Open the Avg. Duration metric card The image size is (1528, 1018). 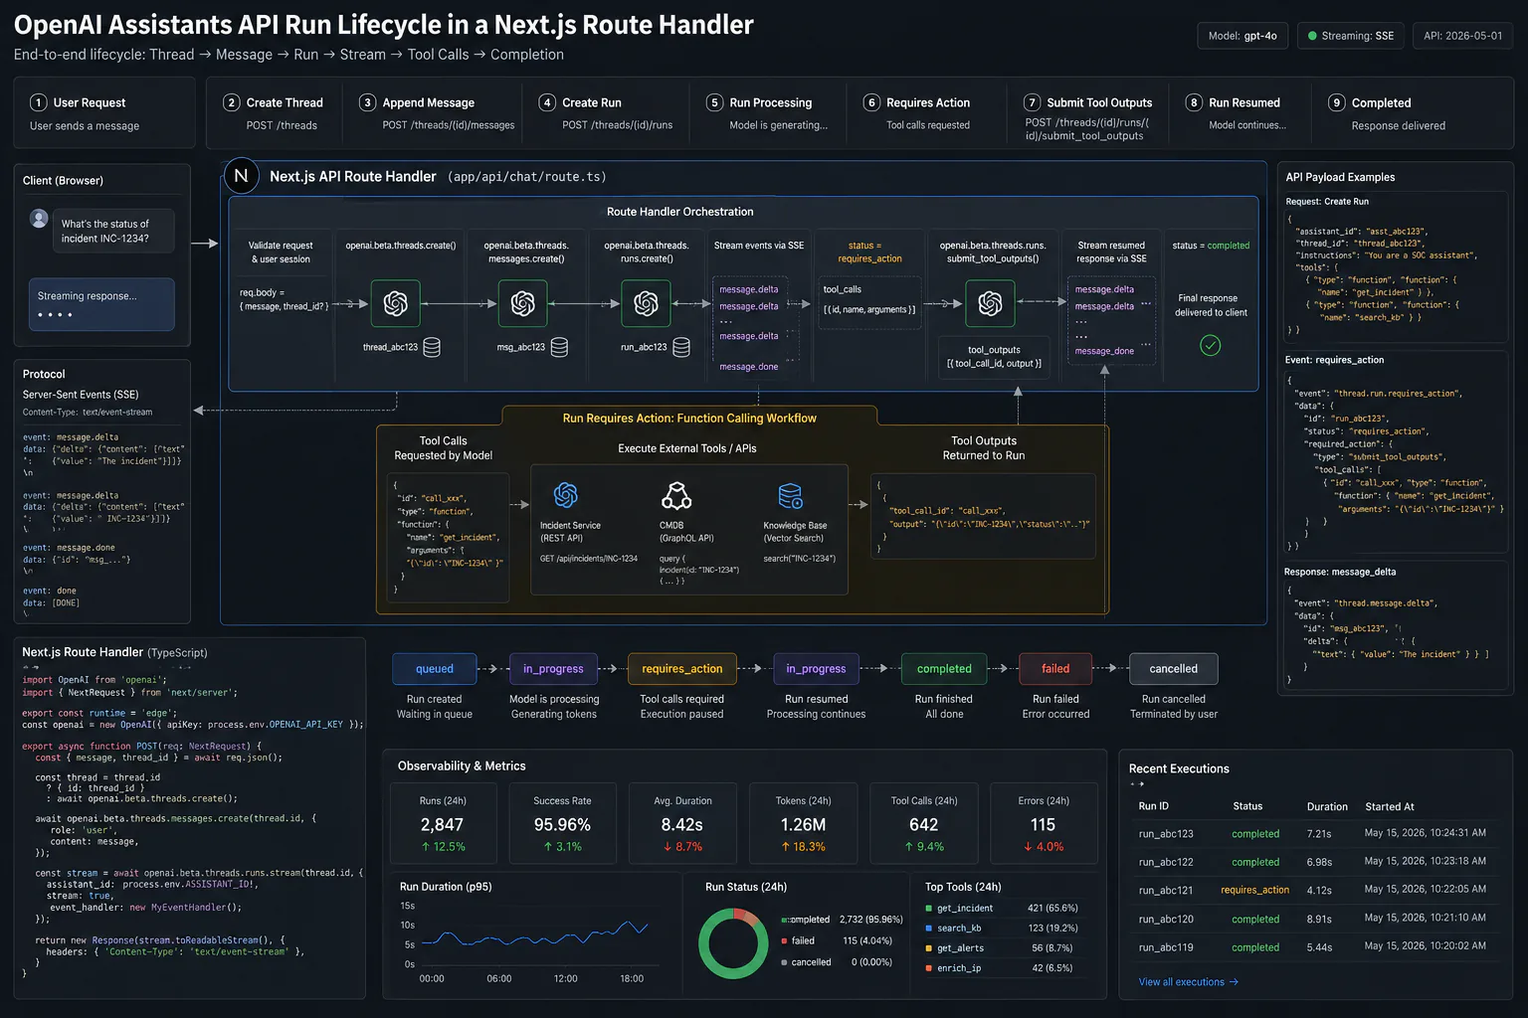coord(682,823)
